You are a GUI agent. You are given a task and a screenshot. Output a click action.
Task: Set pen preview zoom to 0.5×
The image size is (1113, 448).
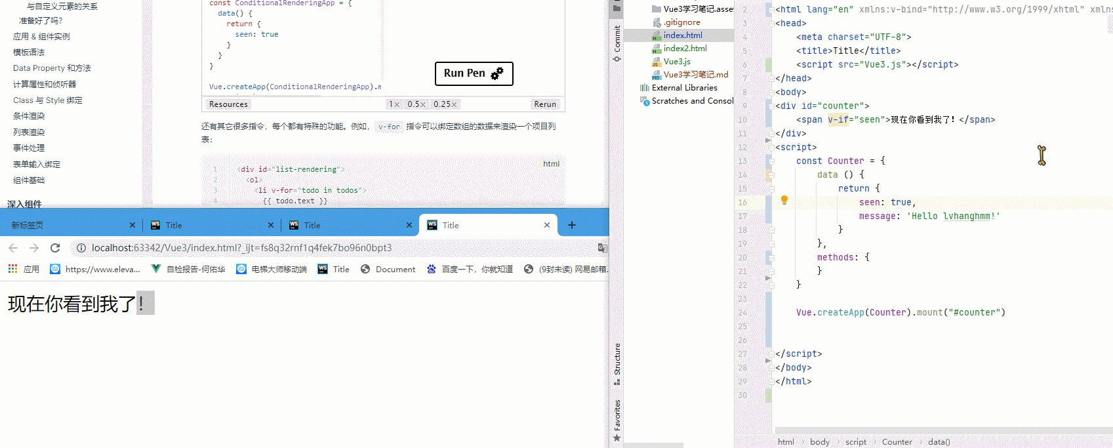coord(416,104)
